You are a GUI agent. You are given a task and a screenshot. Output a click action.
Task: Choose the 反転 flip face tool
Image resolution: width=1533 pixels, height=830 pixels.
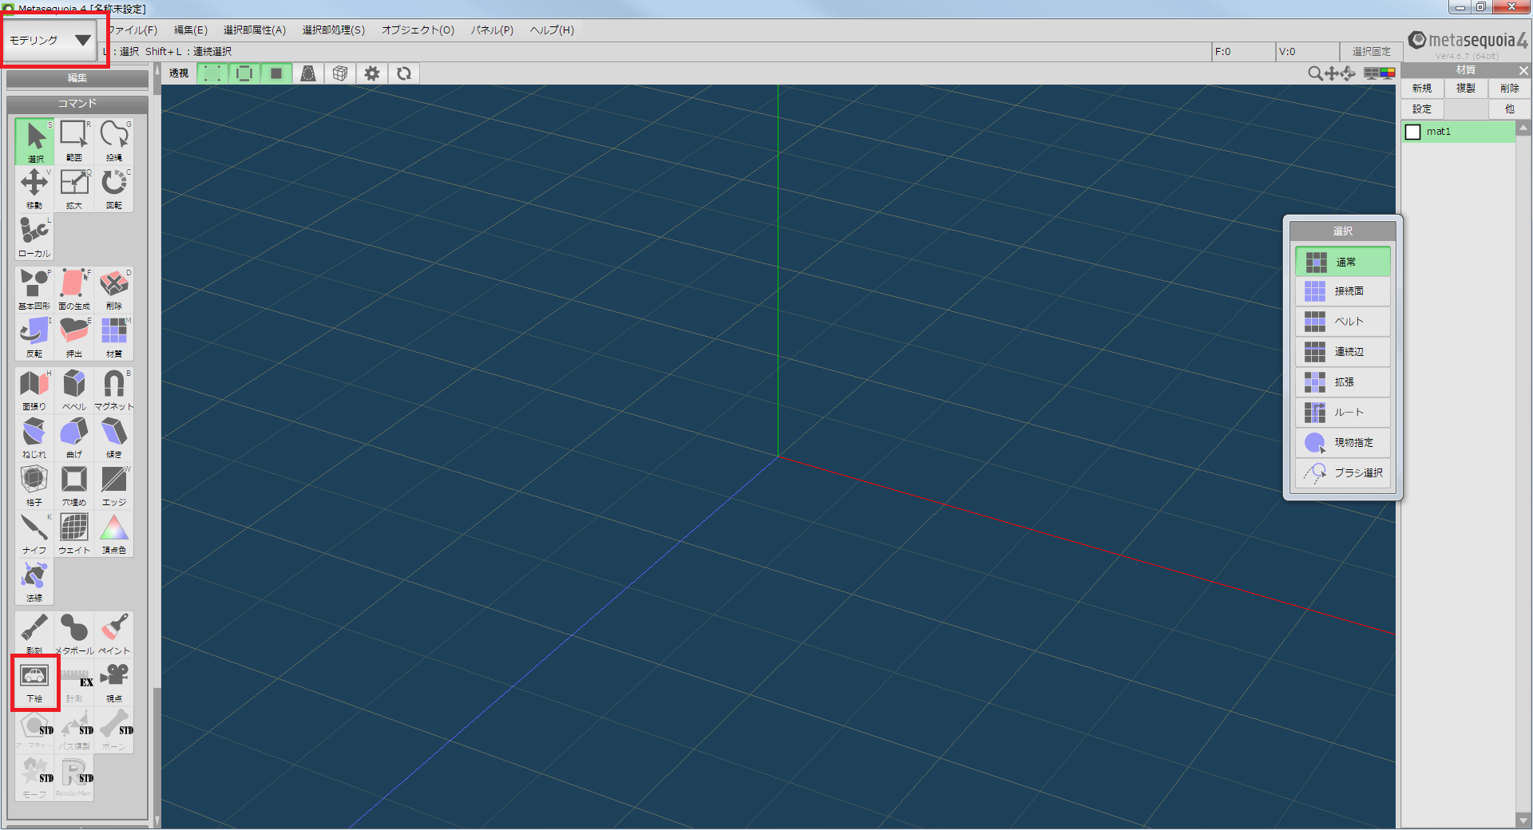coord(34,338)
